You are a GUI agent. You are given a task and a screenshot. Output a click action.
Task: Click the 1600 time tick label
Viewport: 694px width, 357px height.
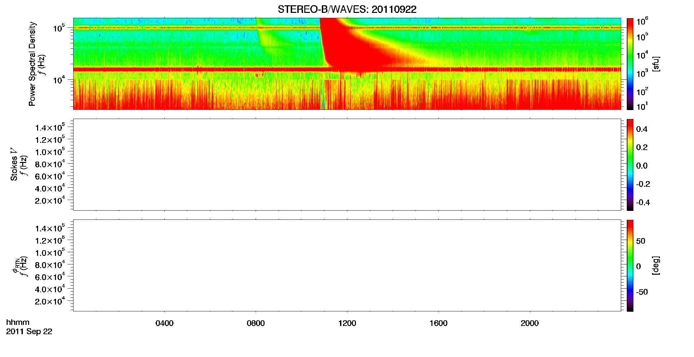coord(438,323)
